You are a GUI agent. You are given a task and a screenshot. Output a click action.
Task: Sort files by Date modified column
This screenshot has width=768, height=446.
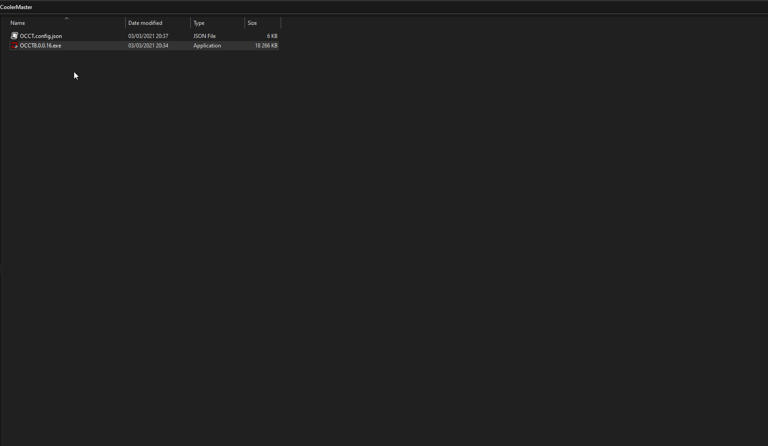click(x=145, y=23)
